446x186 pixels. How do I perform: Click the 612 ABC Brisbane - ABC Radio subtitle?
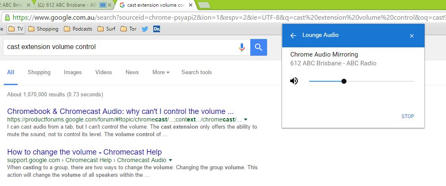click(x=333, y=63)
